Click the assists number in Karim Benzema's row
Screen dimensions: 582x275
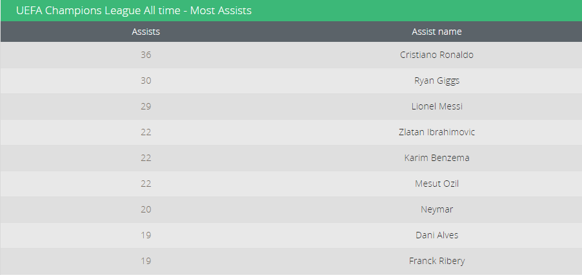[146, 158]
